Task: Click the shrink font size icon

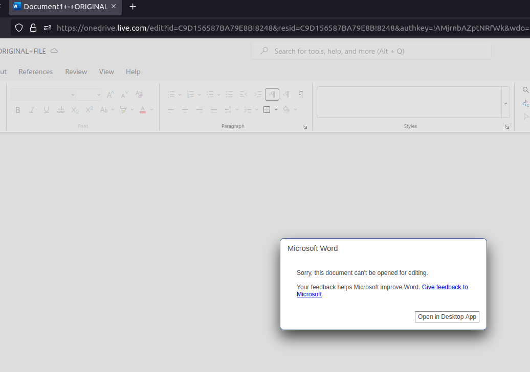Action: click(x=124, y=95)
